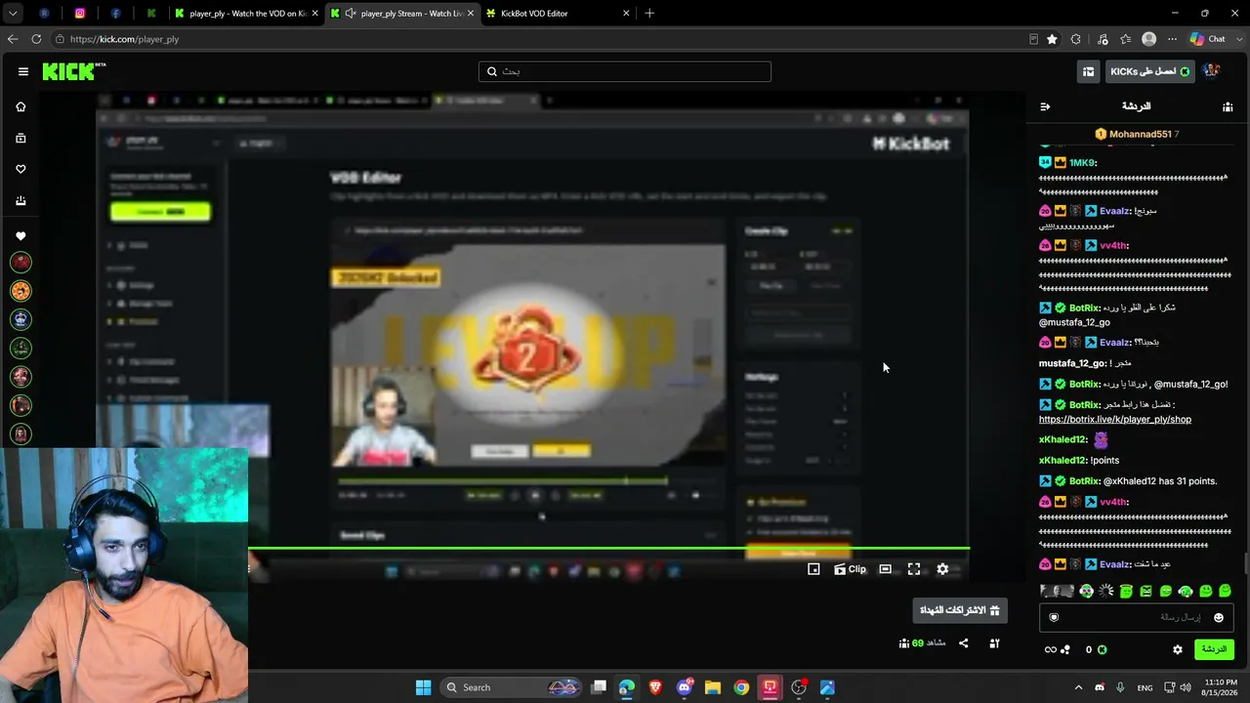Click Evaalz username in the last chat message
This screenshot has height=703, width=1250.
pos(1114,564)
